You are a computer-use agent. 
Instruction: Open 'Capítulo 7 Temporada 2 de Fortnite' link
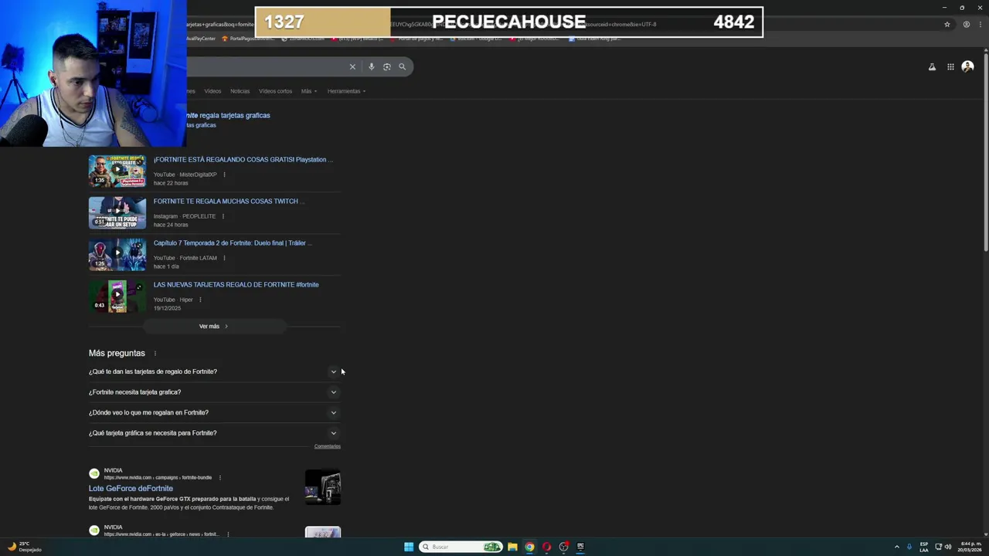[233, 243]
